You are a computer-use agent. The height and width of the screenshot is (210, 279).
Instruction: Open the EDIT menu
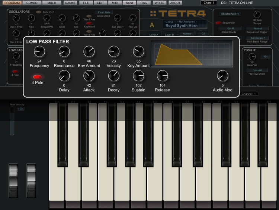pos(100,3)
